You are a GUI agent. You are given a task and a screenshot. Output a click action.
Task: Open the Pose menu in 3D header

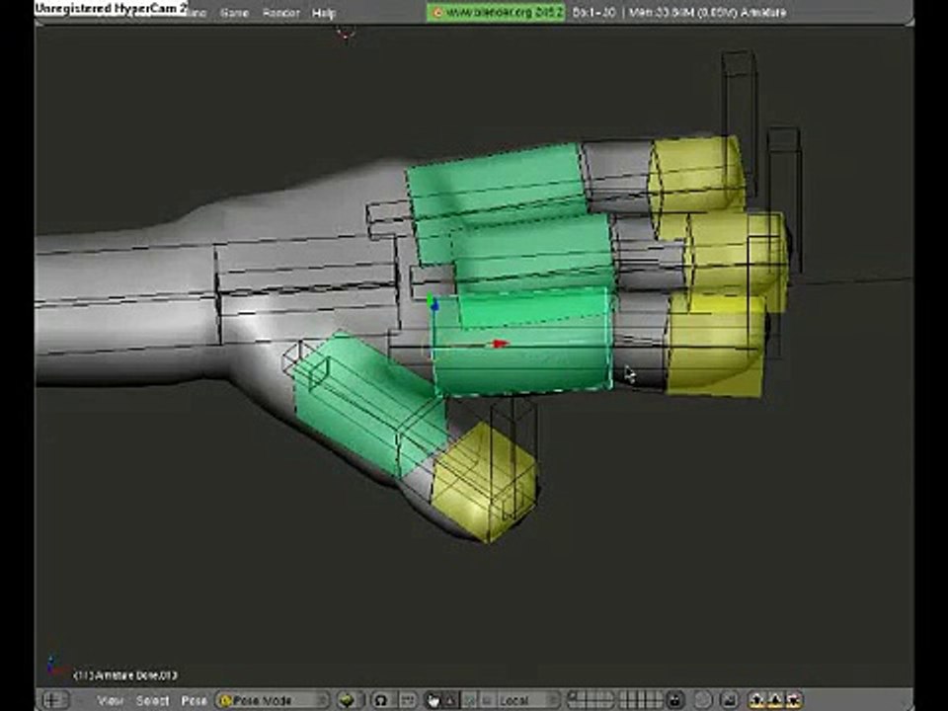(x=194, y=700)
